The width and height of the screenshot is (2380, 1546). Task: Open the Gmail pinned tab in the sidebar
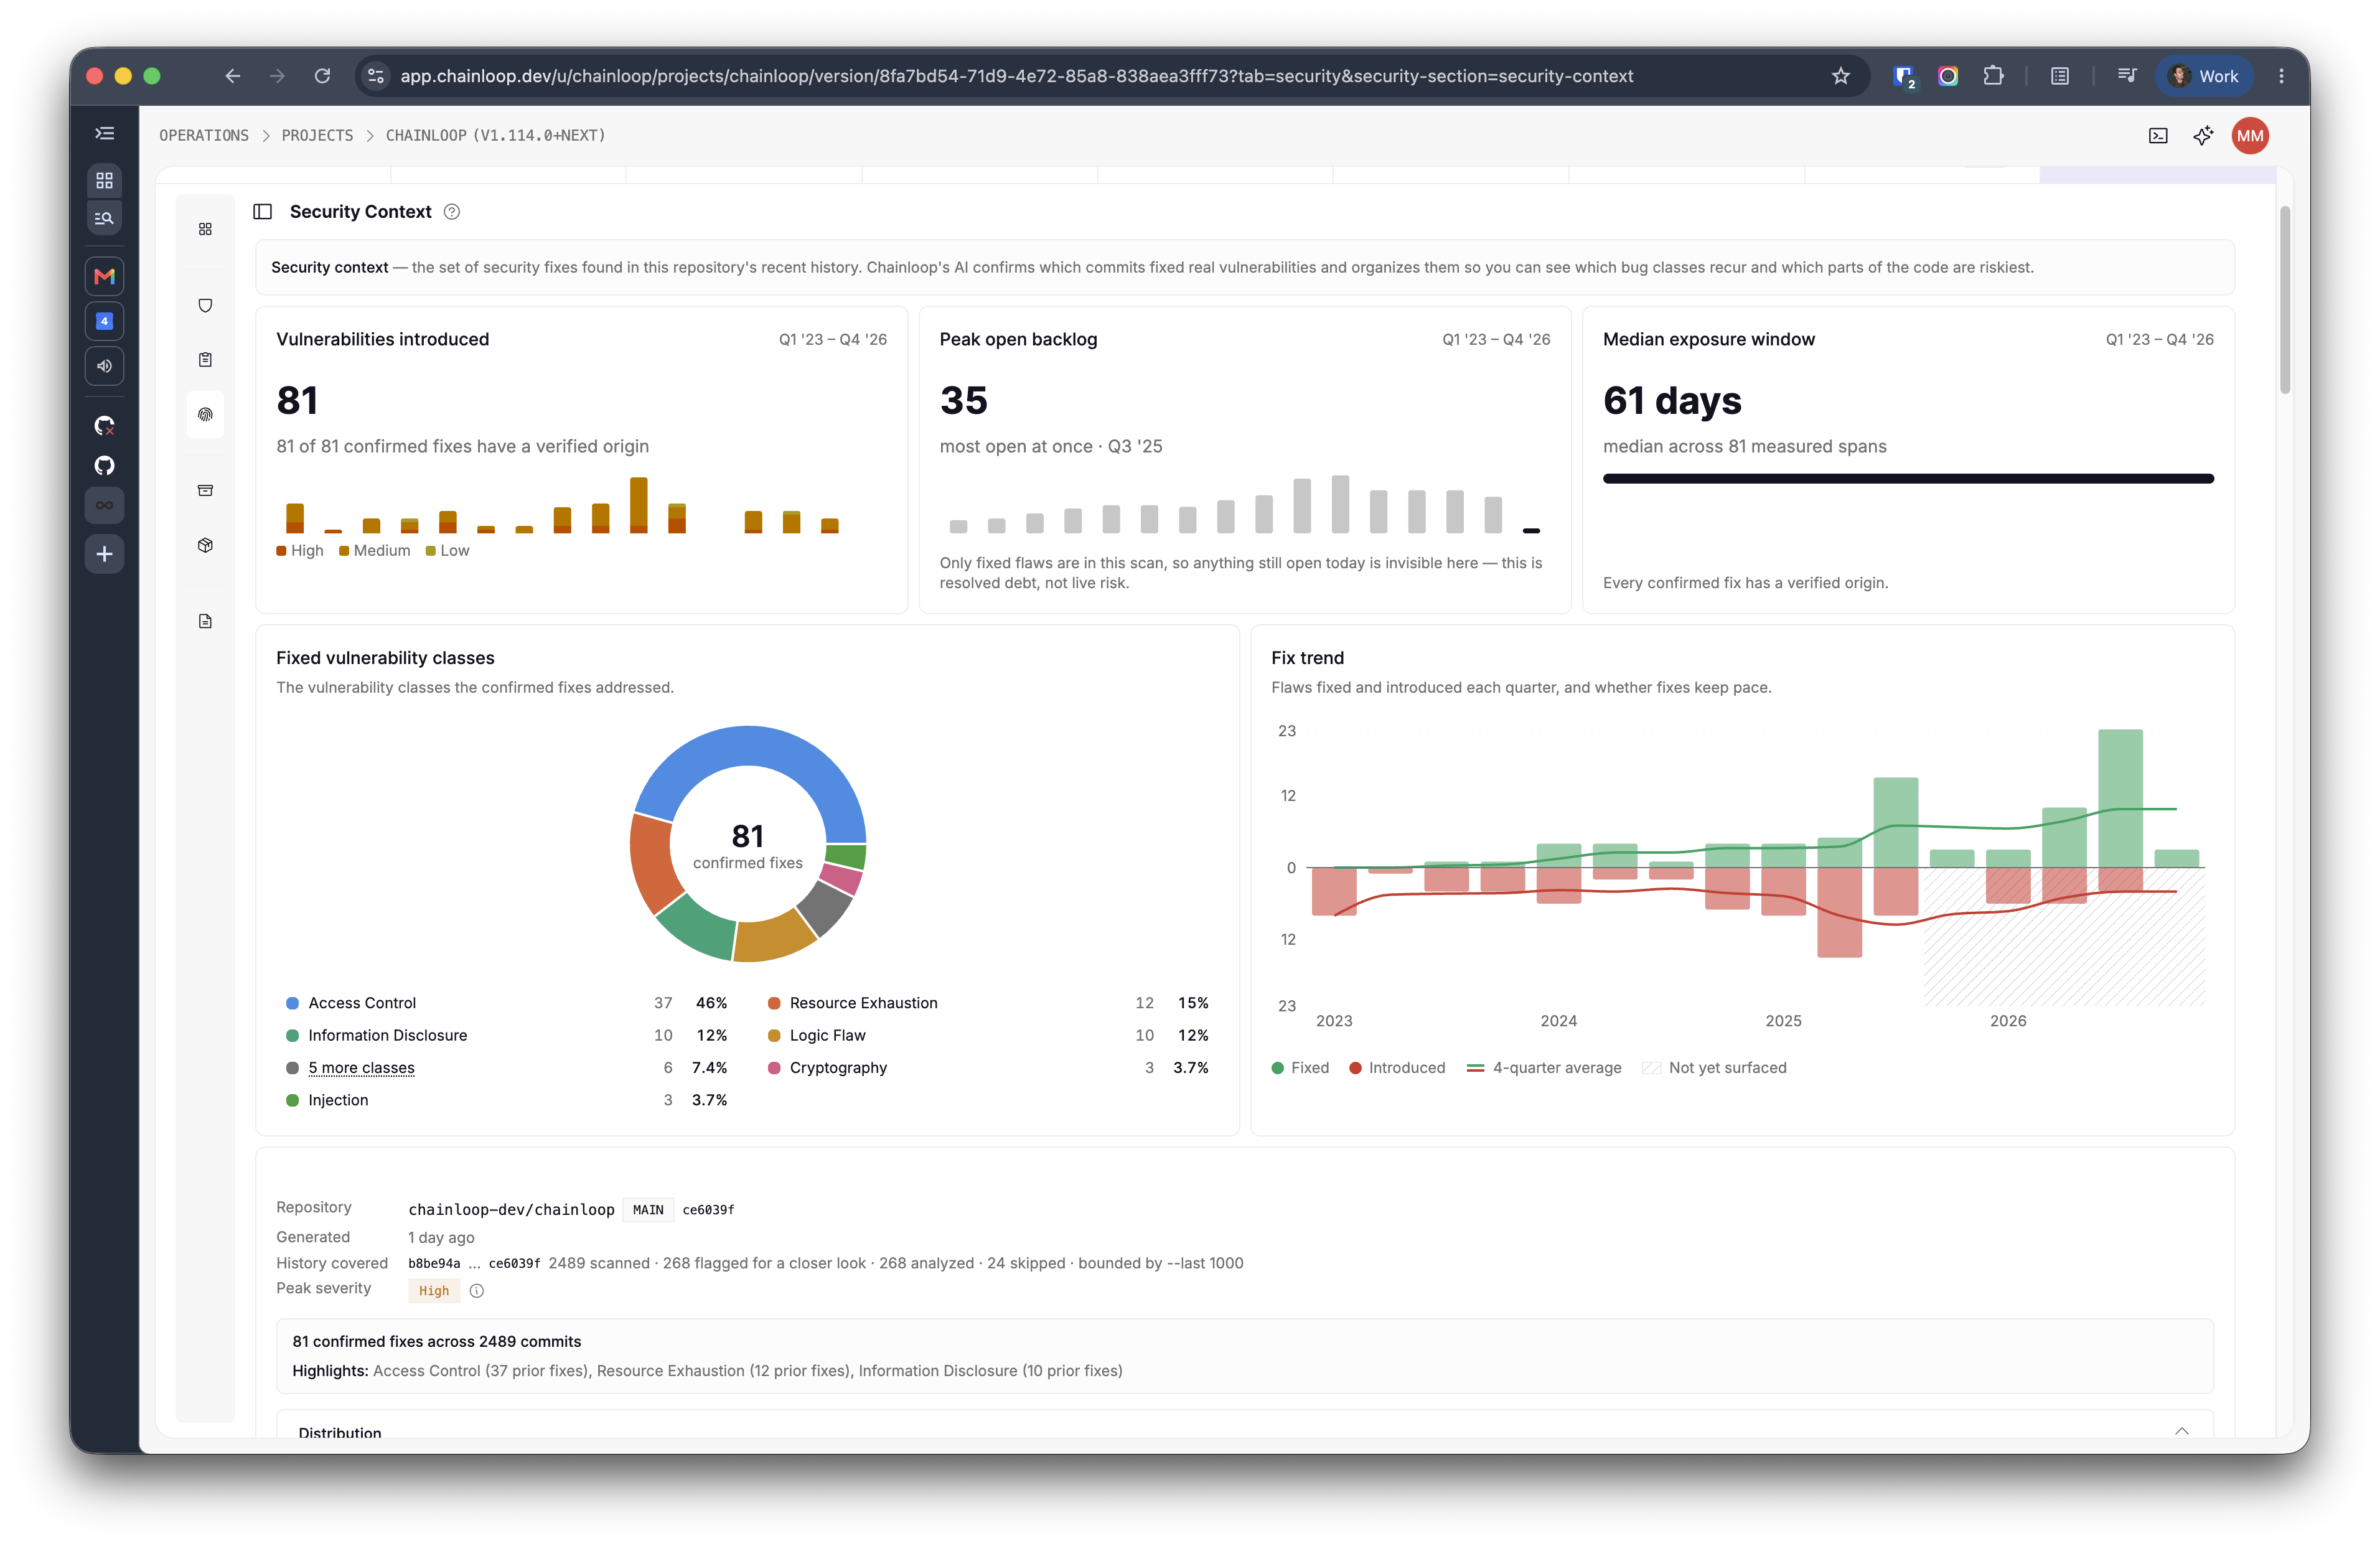point(104,276)
